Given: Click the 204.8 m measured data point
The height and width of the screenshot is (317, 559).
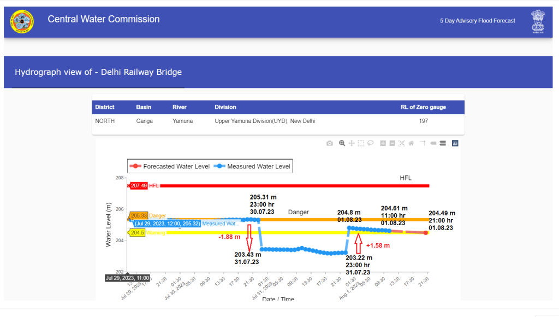Looking at the screenshot, I should [x=349, y=228].
